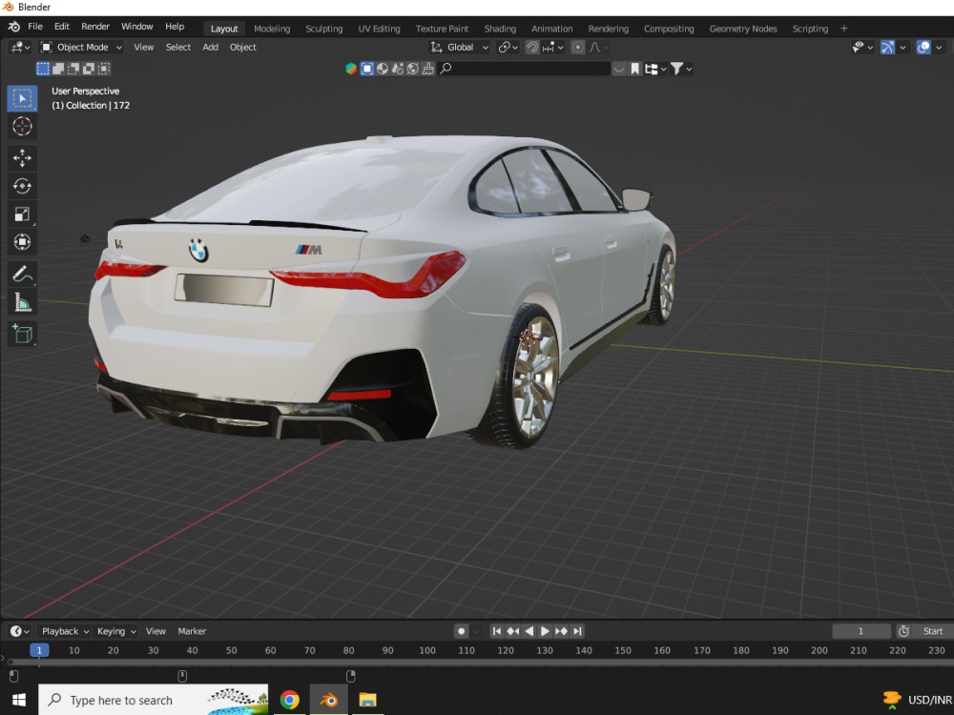Viewport: 954px width, 715px height.
Task: Click the Blender logo menu icon
Action: pos(14,27)
